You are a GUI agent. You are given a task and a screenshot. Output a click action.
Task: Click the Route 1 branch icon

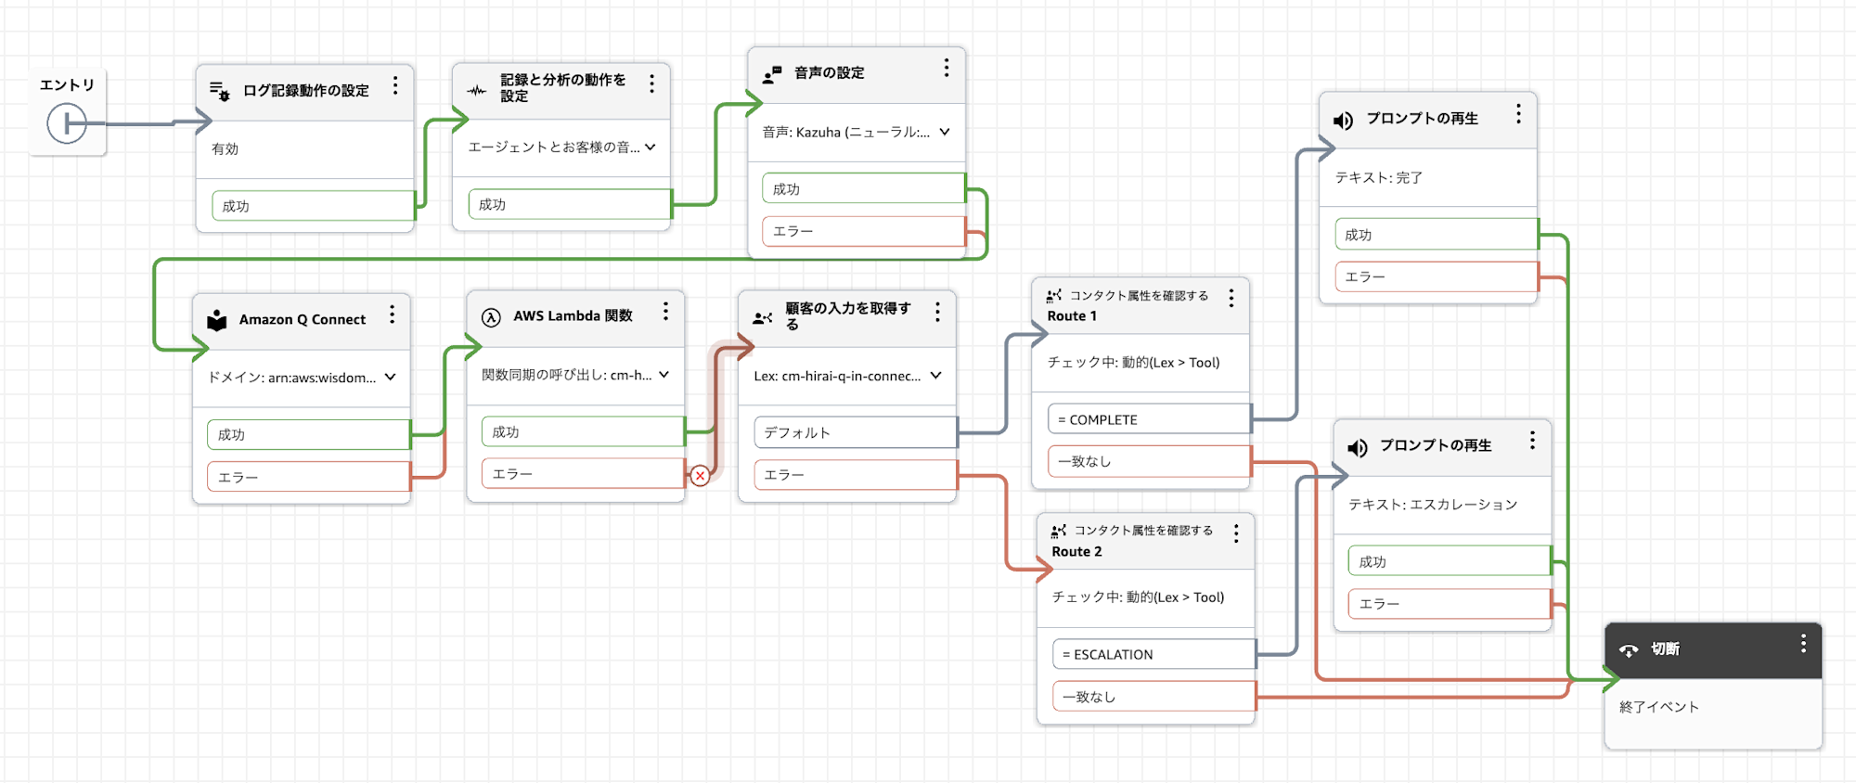[1054, 296]
